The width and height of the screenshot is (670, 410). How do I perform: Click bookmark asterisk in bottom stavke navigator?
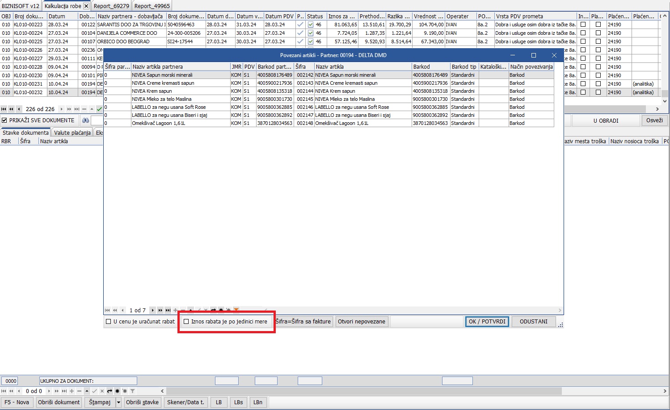(117, 391)
